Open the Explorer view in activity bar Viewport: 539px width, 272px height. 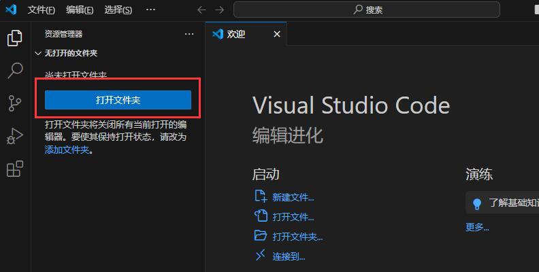pos(14,38)
